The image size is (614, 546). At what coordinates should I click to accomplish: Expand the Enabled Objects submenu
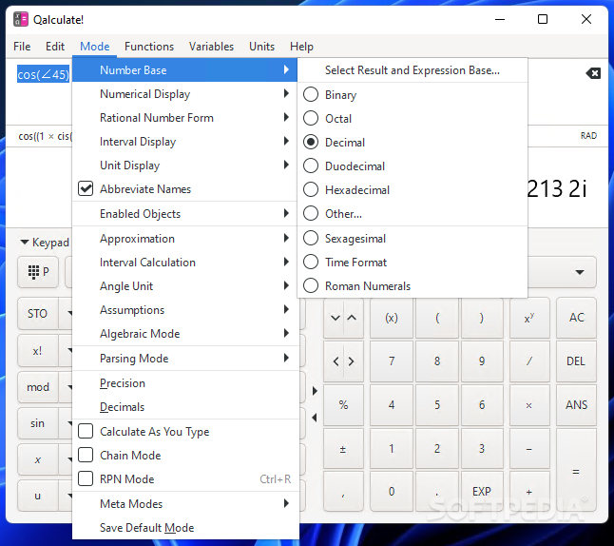click(184, 214)
